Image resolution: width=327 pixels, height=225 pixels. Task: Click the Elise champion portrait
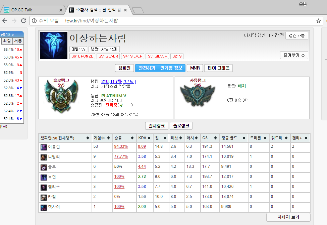coord(44,187)
